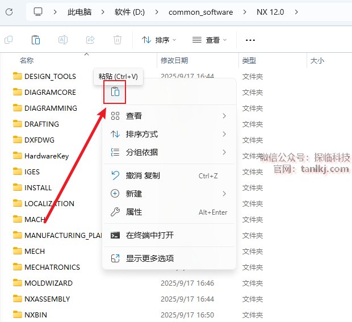352x322 pixels.
Task: Click 此电脑 in the address breadcrumb
Action: point(79,12)
